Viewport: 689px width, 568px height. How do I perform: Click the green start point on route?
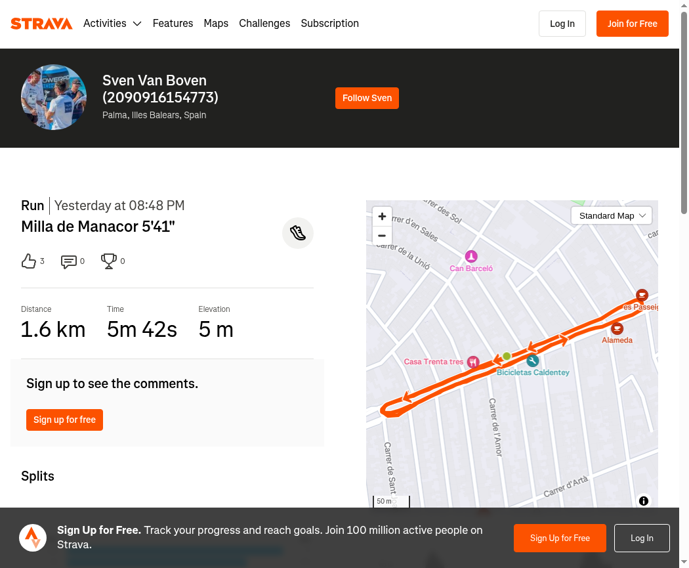click(x=507, y=356)
